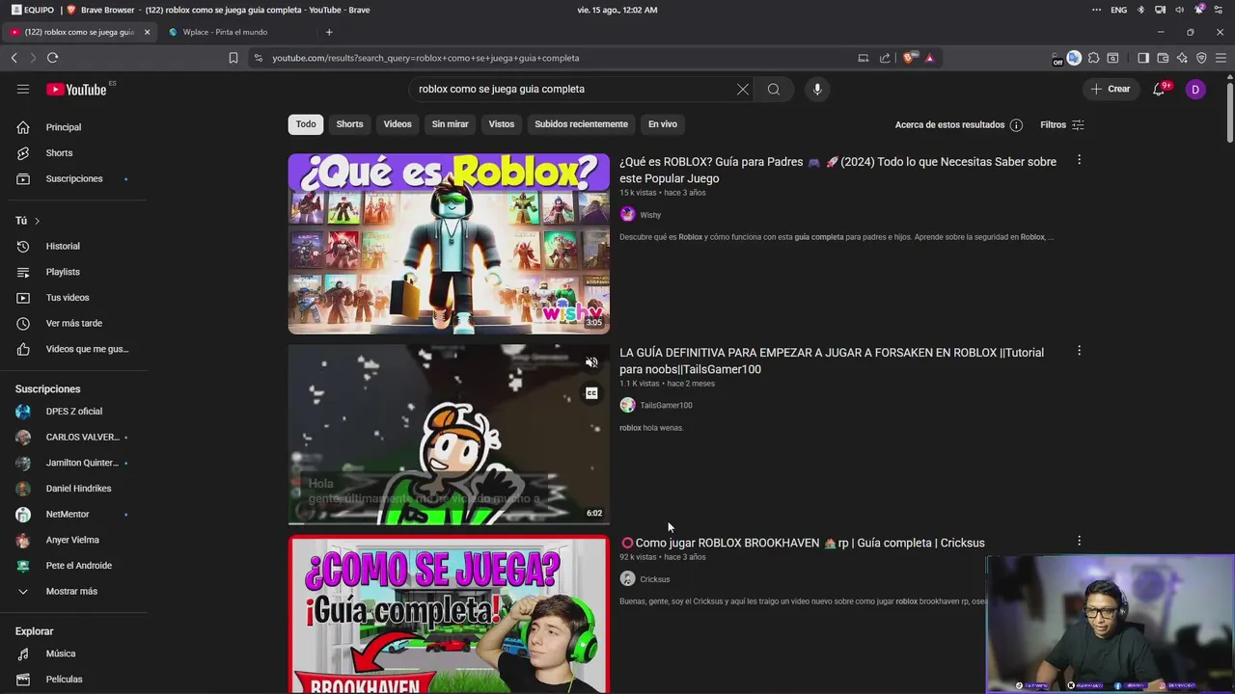Image resolution: width=1235 pixels, height=694 pixels.
Task: Open the Como jugar ROBLOX BROOKHAVEN title
Action: pos(803,543)
